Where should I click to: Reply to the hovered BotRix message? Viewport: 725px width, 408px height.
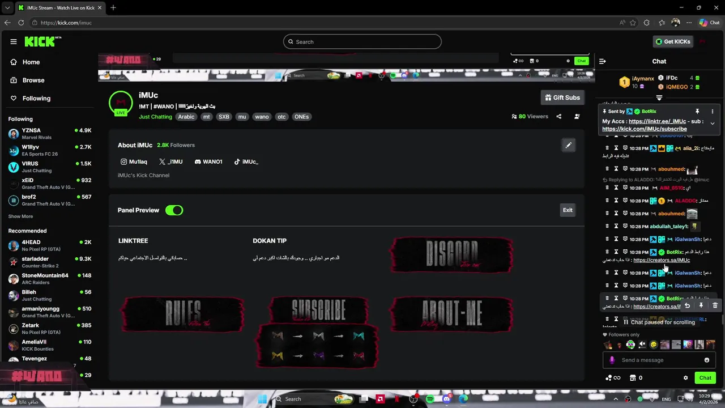coord(687,306)
